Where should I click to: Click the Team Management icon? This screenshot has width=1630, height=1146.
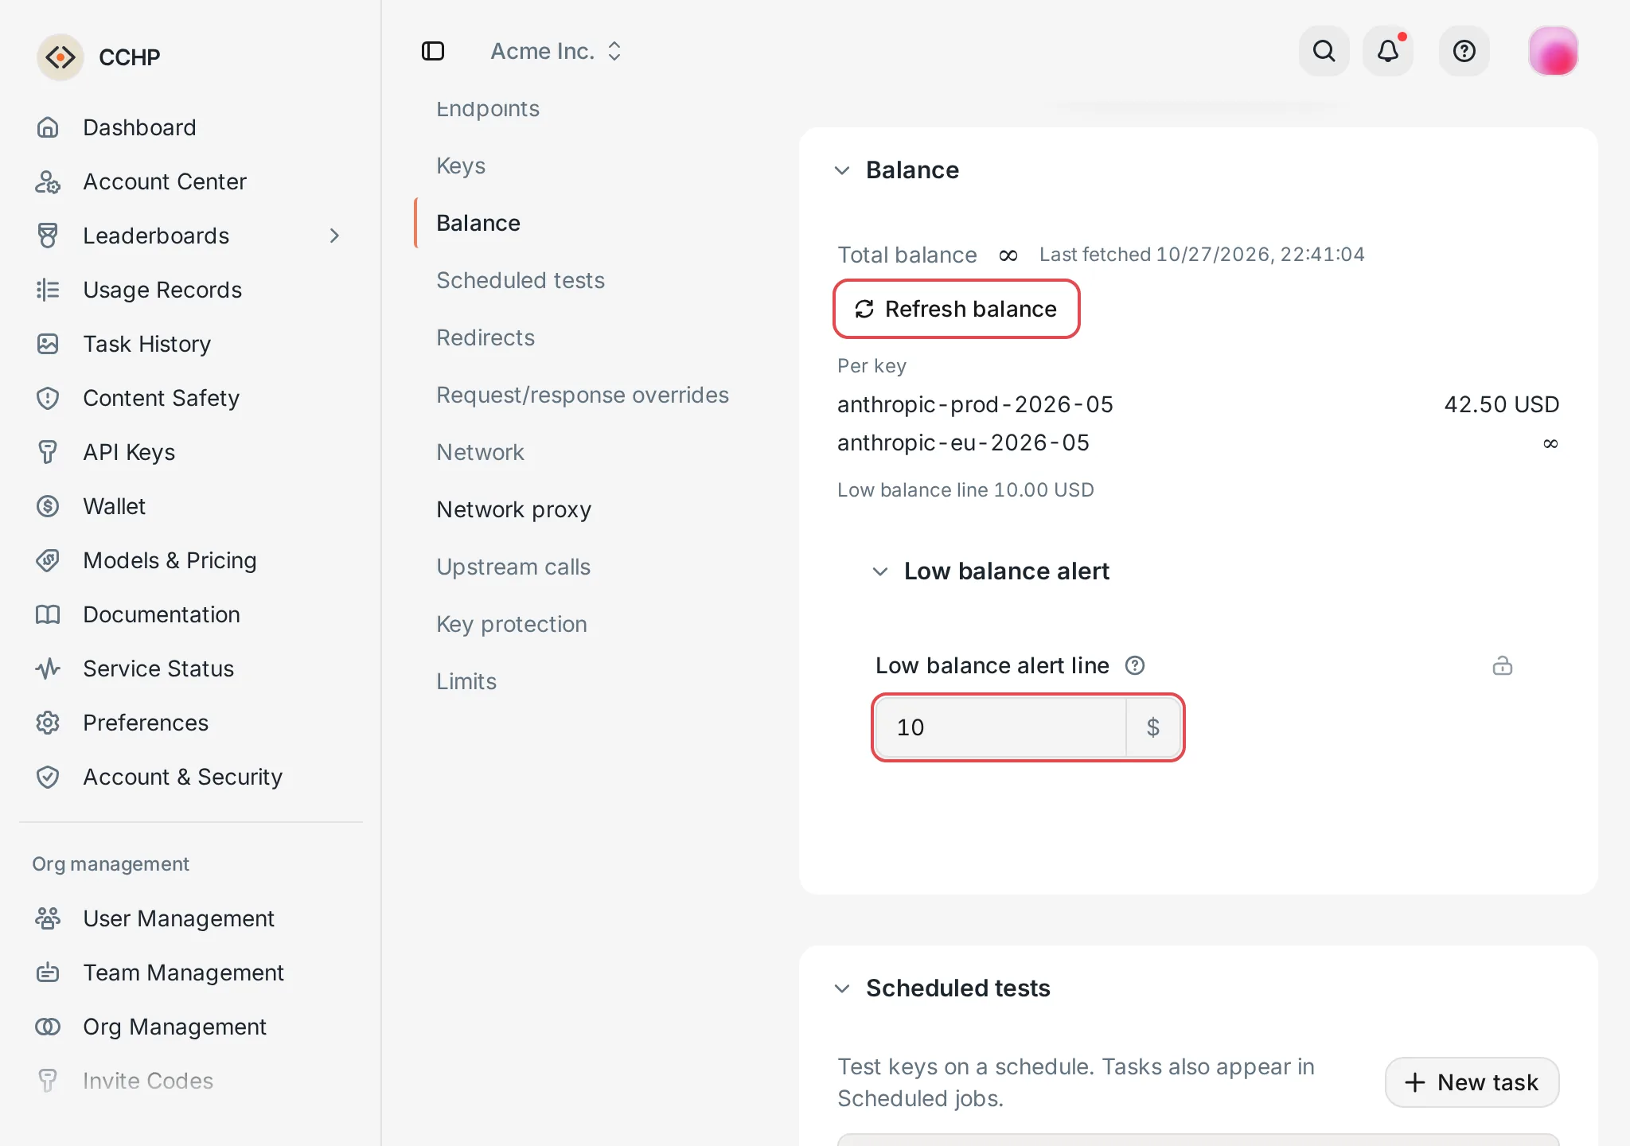pyautogui.click(x=48, y=973)
